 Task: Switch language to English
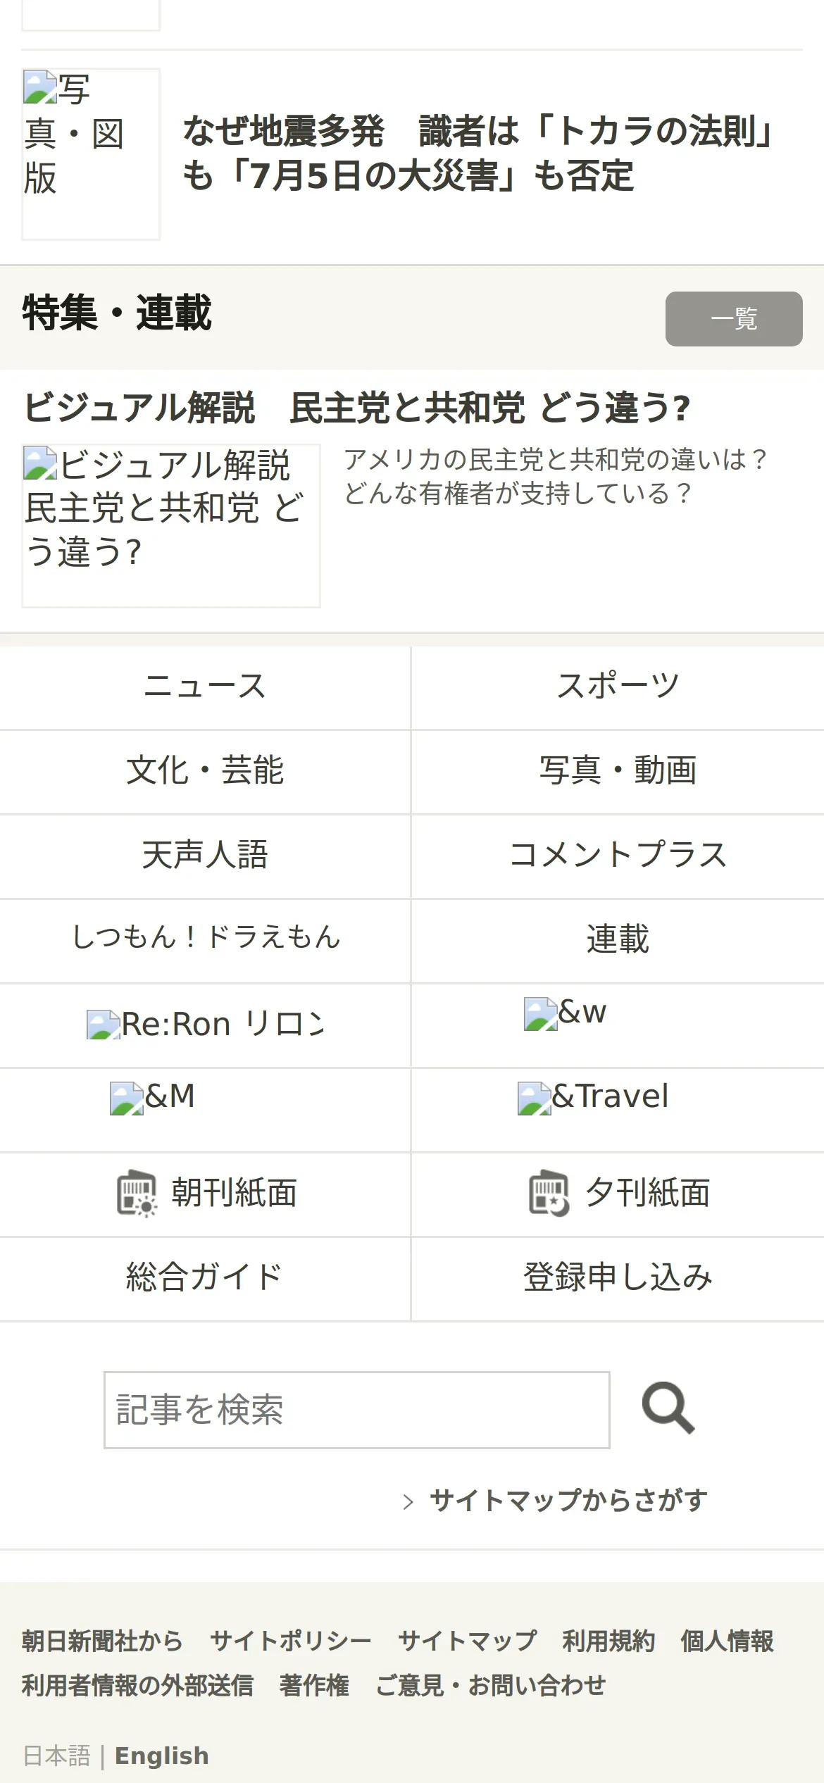161,1756
